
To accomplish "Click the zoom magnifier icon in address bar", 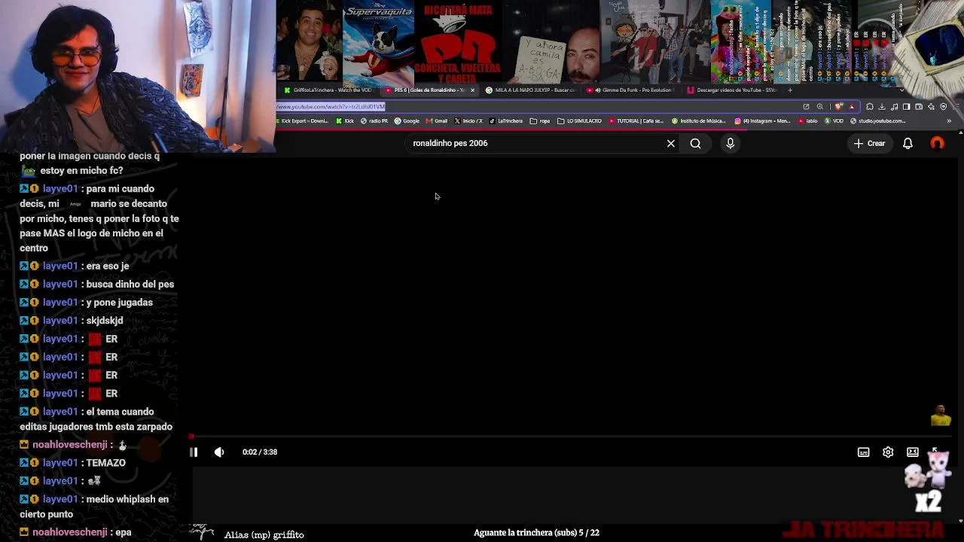I will pyautogui.click(x=820, y=107).
